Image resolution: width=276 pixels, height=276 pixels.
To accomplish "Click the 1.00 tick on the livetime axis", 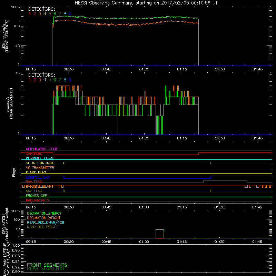I will [16, 245].
